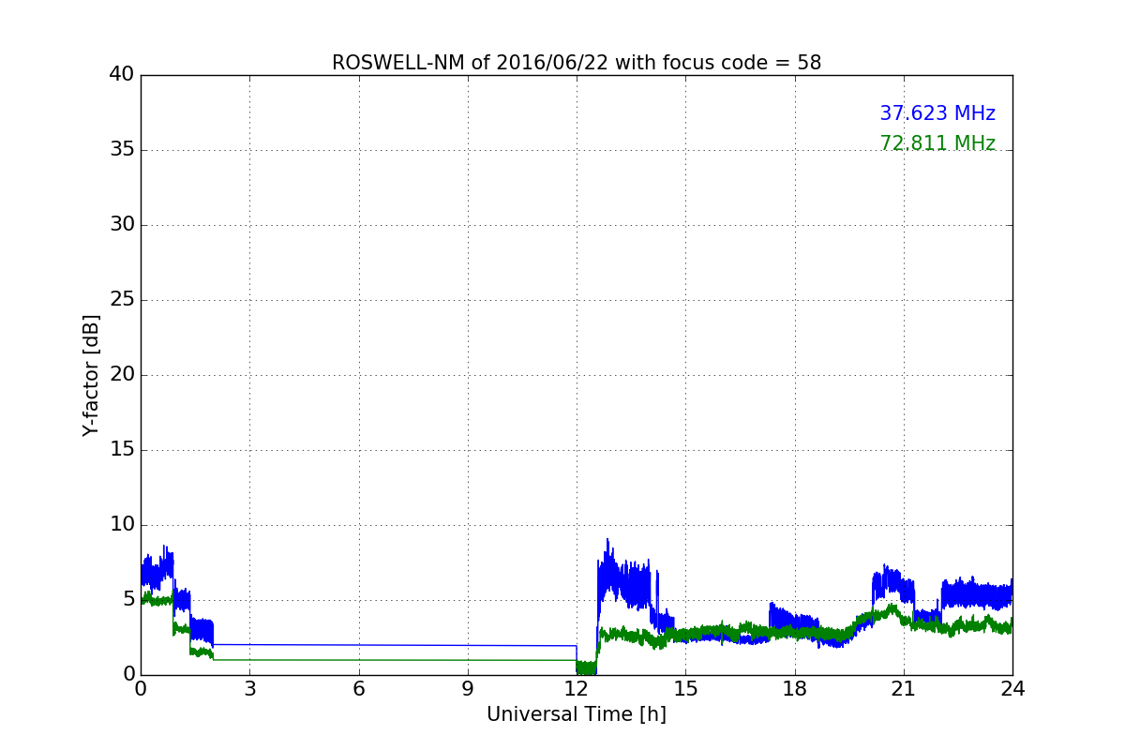Click the y-axis tick label '35'

pos(122,150)
